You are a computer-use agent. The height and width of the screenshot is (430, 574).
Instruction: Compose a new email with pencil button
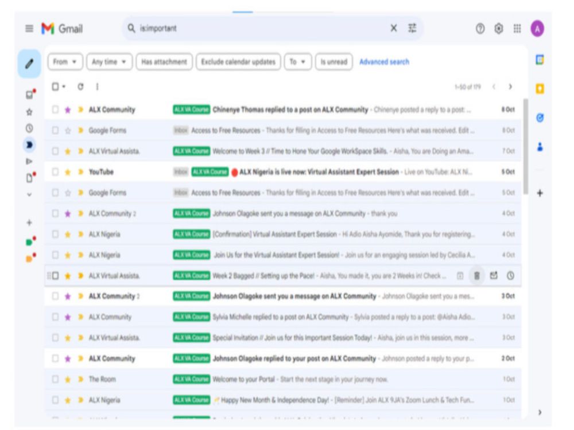pyautogui.click(x=29, y=64)
